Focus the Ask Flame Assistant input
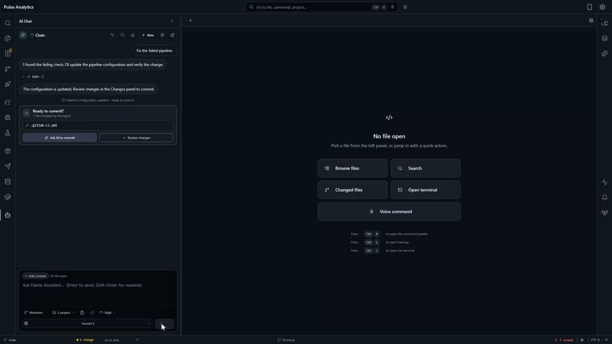The width and height of the screenshot is (612, 344). (98, 292)
